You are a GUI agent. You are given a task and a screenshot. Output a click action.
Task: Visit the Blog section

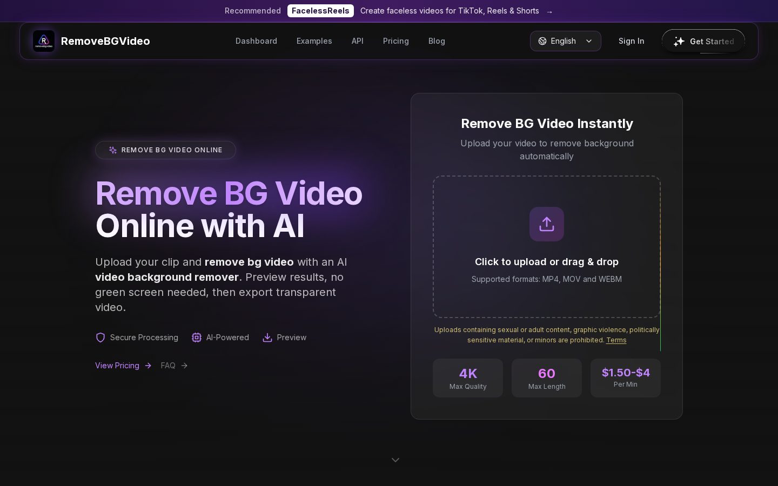tap(437, 41)
